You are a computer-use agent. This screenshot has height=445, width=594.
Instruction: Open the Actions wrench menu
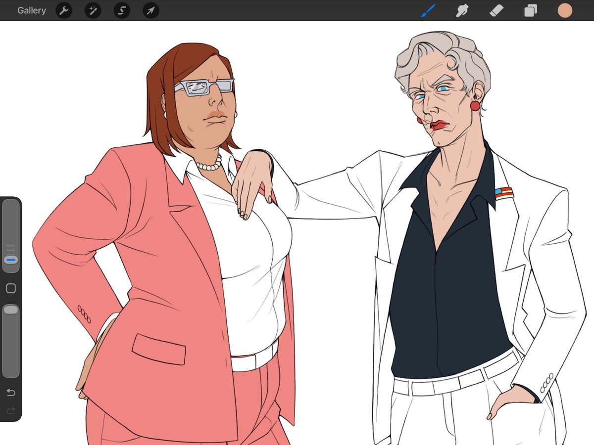pyautogui.click(x=64, y=10)
